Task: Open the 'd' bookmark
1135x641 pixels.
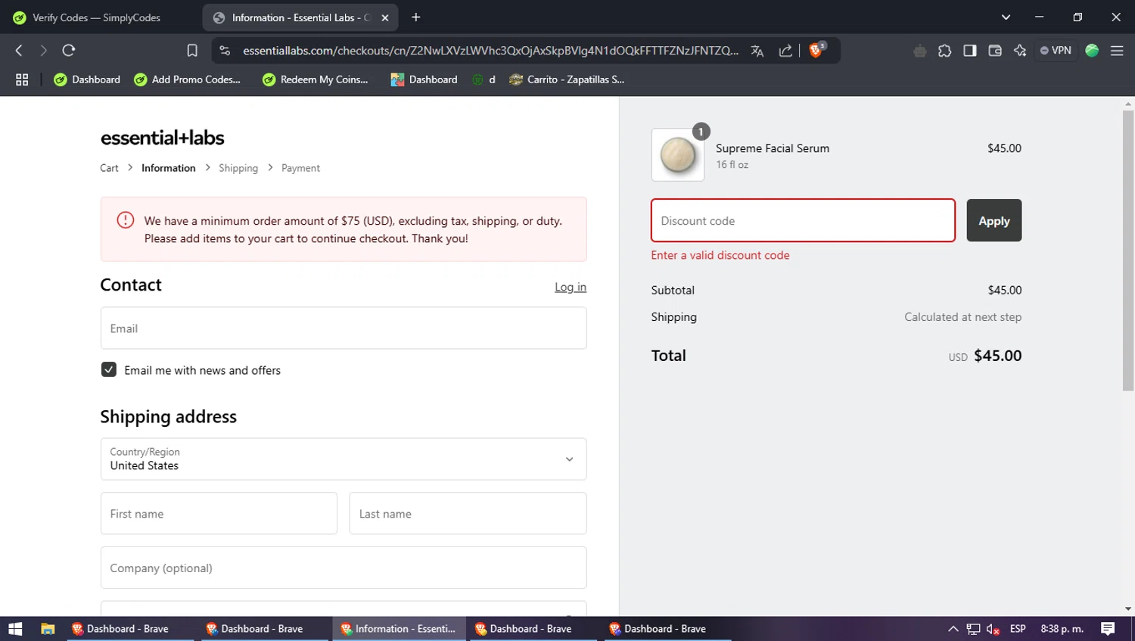Action: [x=484, y=79]
